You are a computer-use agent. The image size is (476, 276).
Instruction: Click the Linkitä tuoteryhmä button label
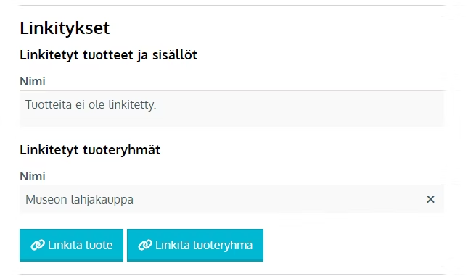(204, 245)
